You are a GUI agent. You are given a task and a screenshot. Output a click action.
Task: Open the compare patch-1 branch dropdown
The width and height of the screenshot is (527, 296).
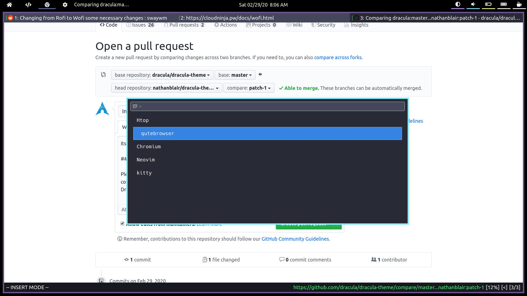point(249,88)
